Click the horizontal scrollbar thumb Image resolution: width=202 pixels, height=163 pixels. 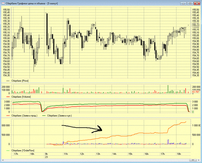(193, 160)
